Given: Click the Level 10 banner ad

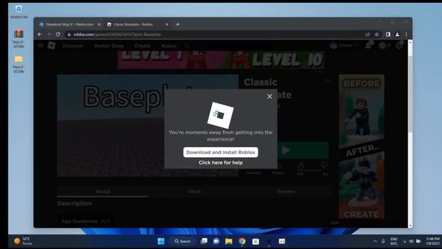Looking at the screenshot, I should 221,60.
